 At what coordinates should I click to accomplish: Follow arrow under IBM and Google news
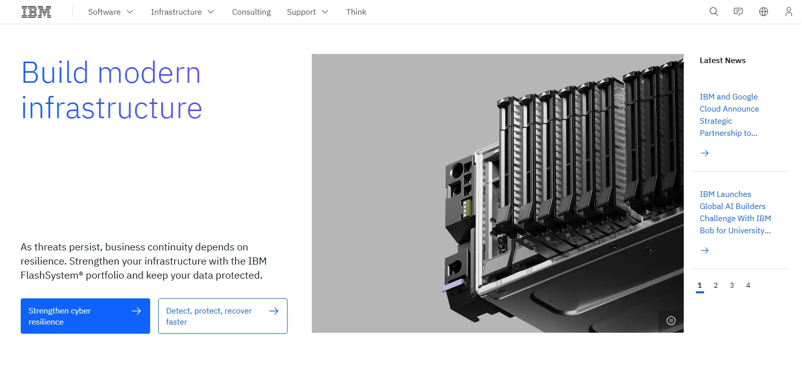coord(705,153)
